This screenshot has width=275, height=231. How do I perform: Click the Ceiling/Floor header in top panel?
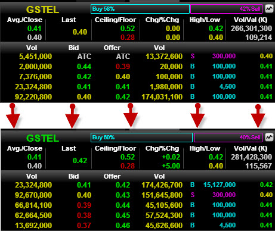tap(115, 20)
